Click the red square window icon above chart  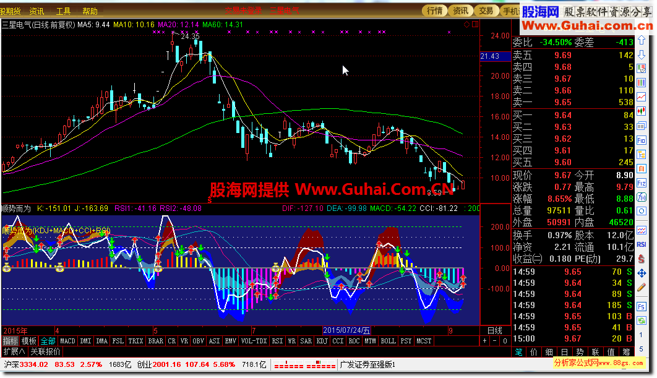pyautogui.click(x=475, y=24)
